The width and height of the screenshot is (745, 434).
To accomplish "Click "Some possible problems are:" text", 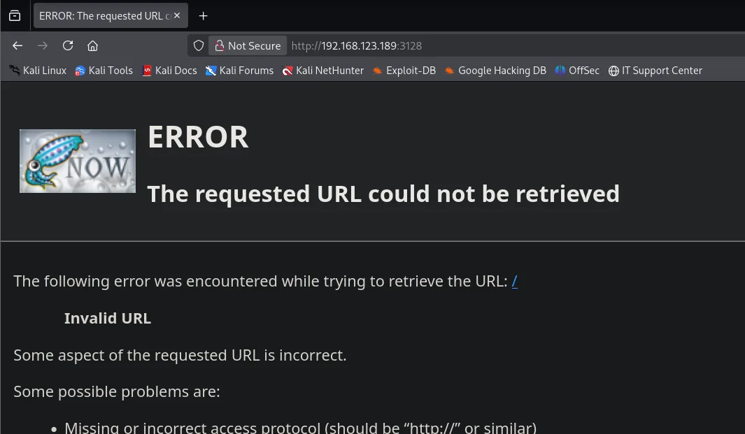I will tap(117, 391).
